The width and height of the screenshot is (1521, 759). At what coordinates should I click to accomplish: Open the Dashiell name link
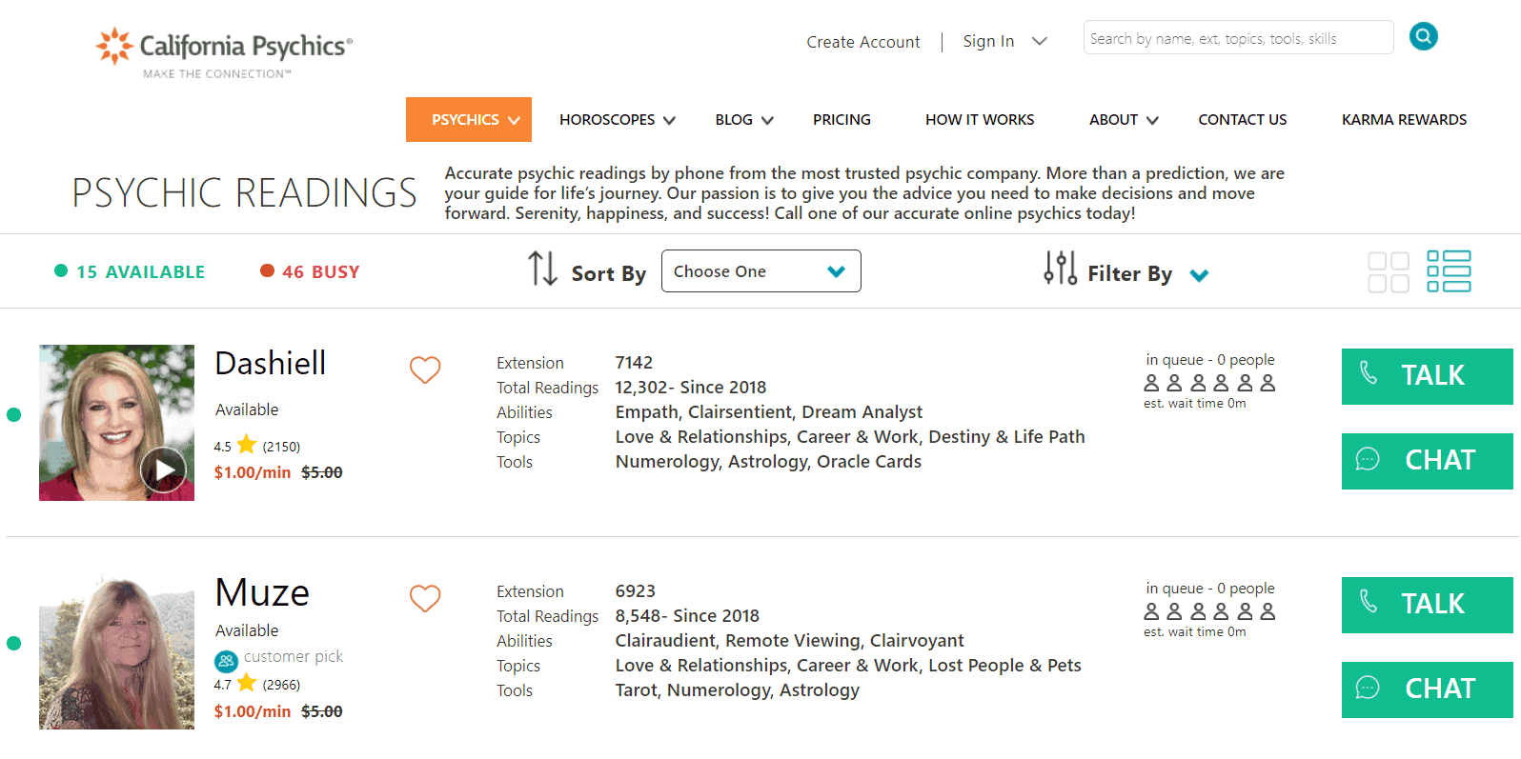pyautogui.click(x=271, y=363)
